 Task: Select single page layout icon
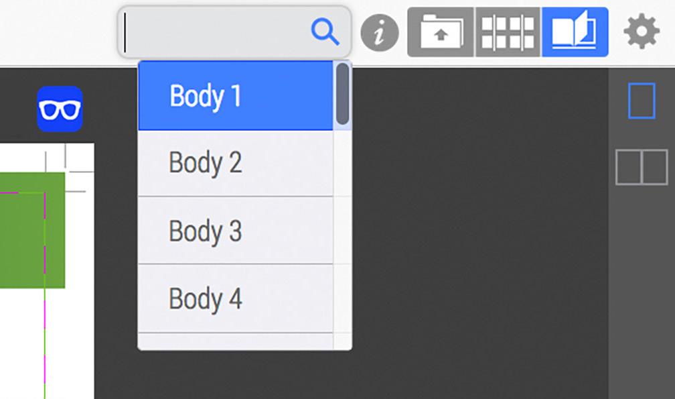click(642, 101)
